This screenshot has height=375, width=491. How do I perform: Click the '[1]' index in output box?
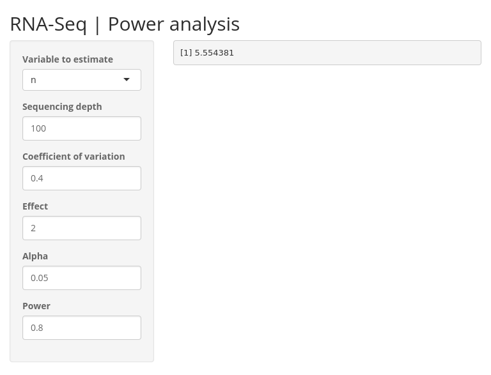(186, 52)
